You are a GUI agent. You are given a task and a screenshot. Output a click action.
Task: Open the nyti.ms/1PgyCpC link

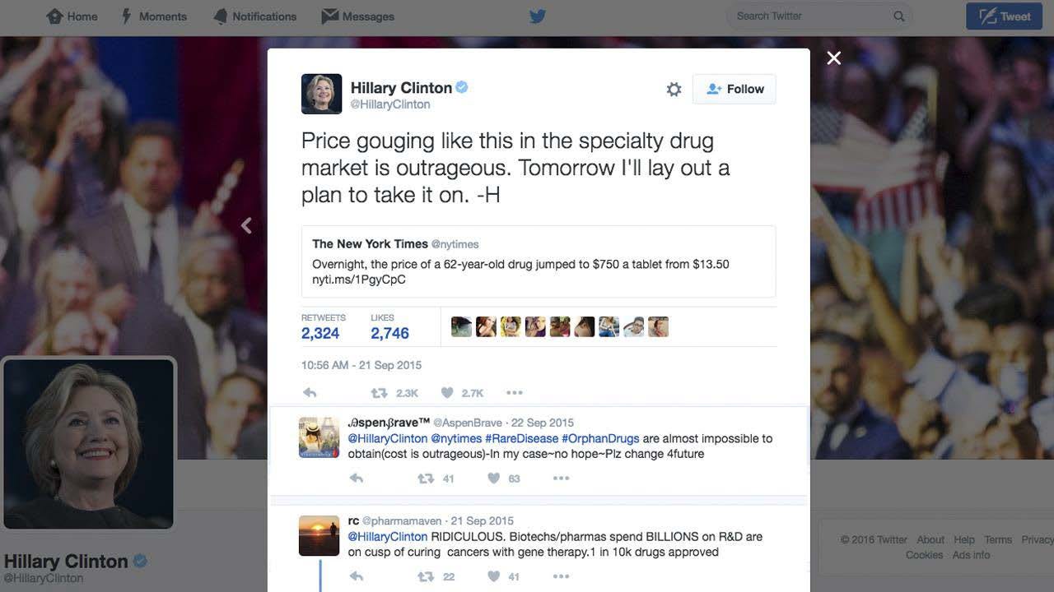coord(359,280)
